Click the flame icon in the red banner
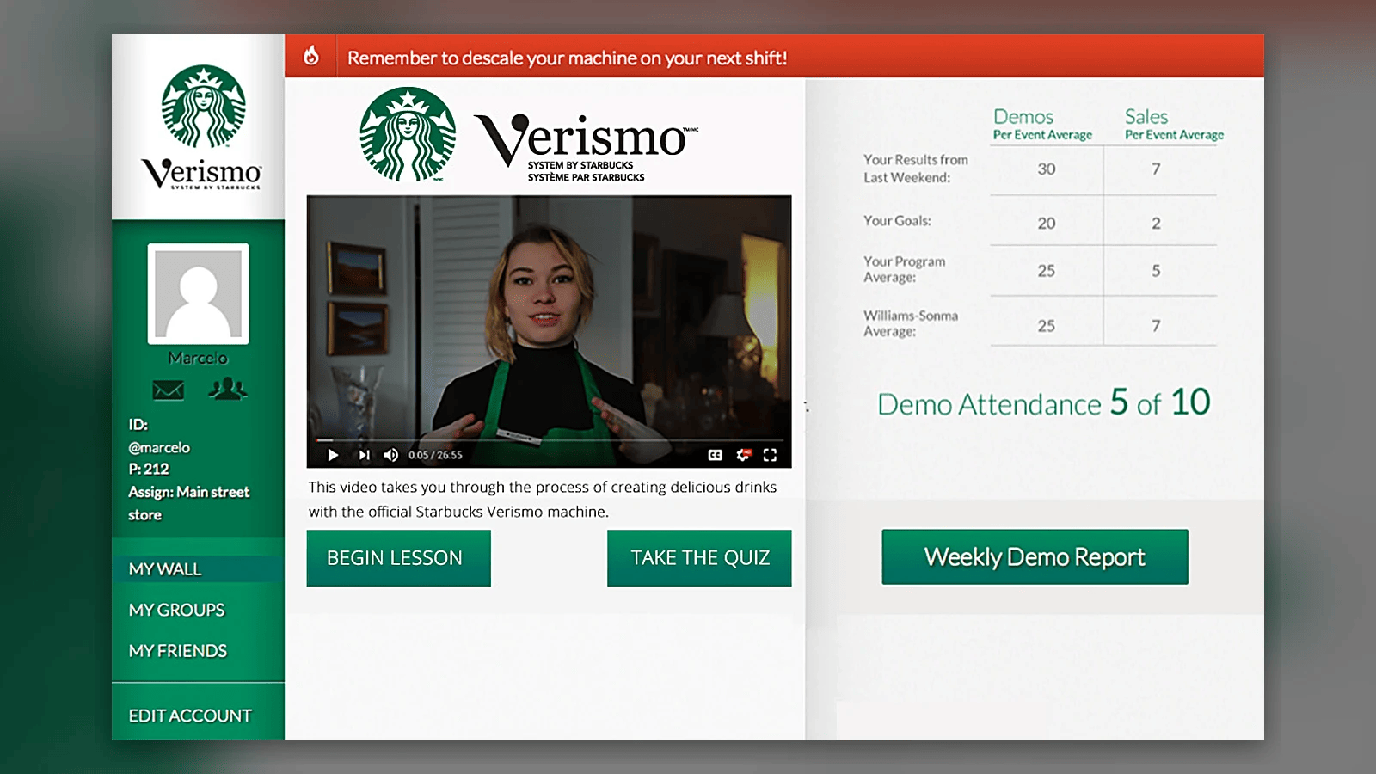 click(311, 56)
